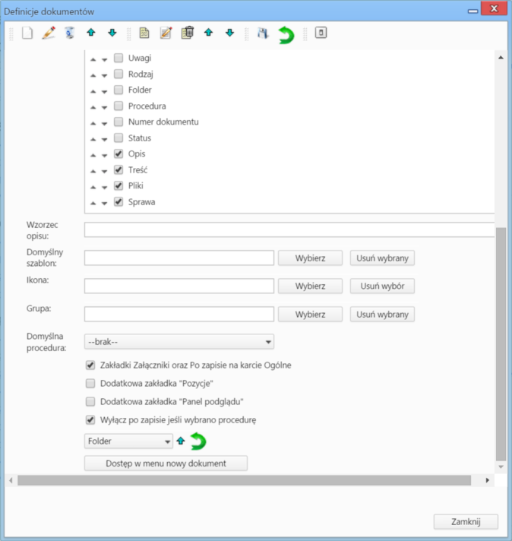Enable Dodatkowa zakładka "Panel podglądu" checkbox
The width and height of the screenshot is (512, 541).
(x=90, y=402)
